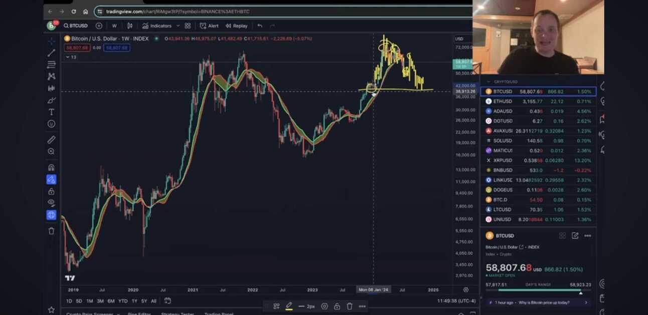Screen dimensions: 648x315
Task: Select the trend line drawing tool
Action: pos(51,53)
